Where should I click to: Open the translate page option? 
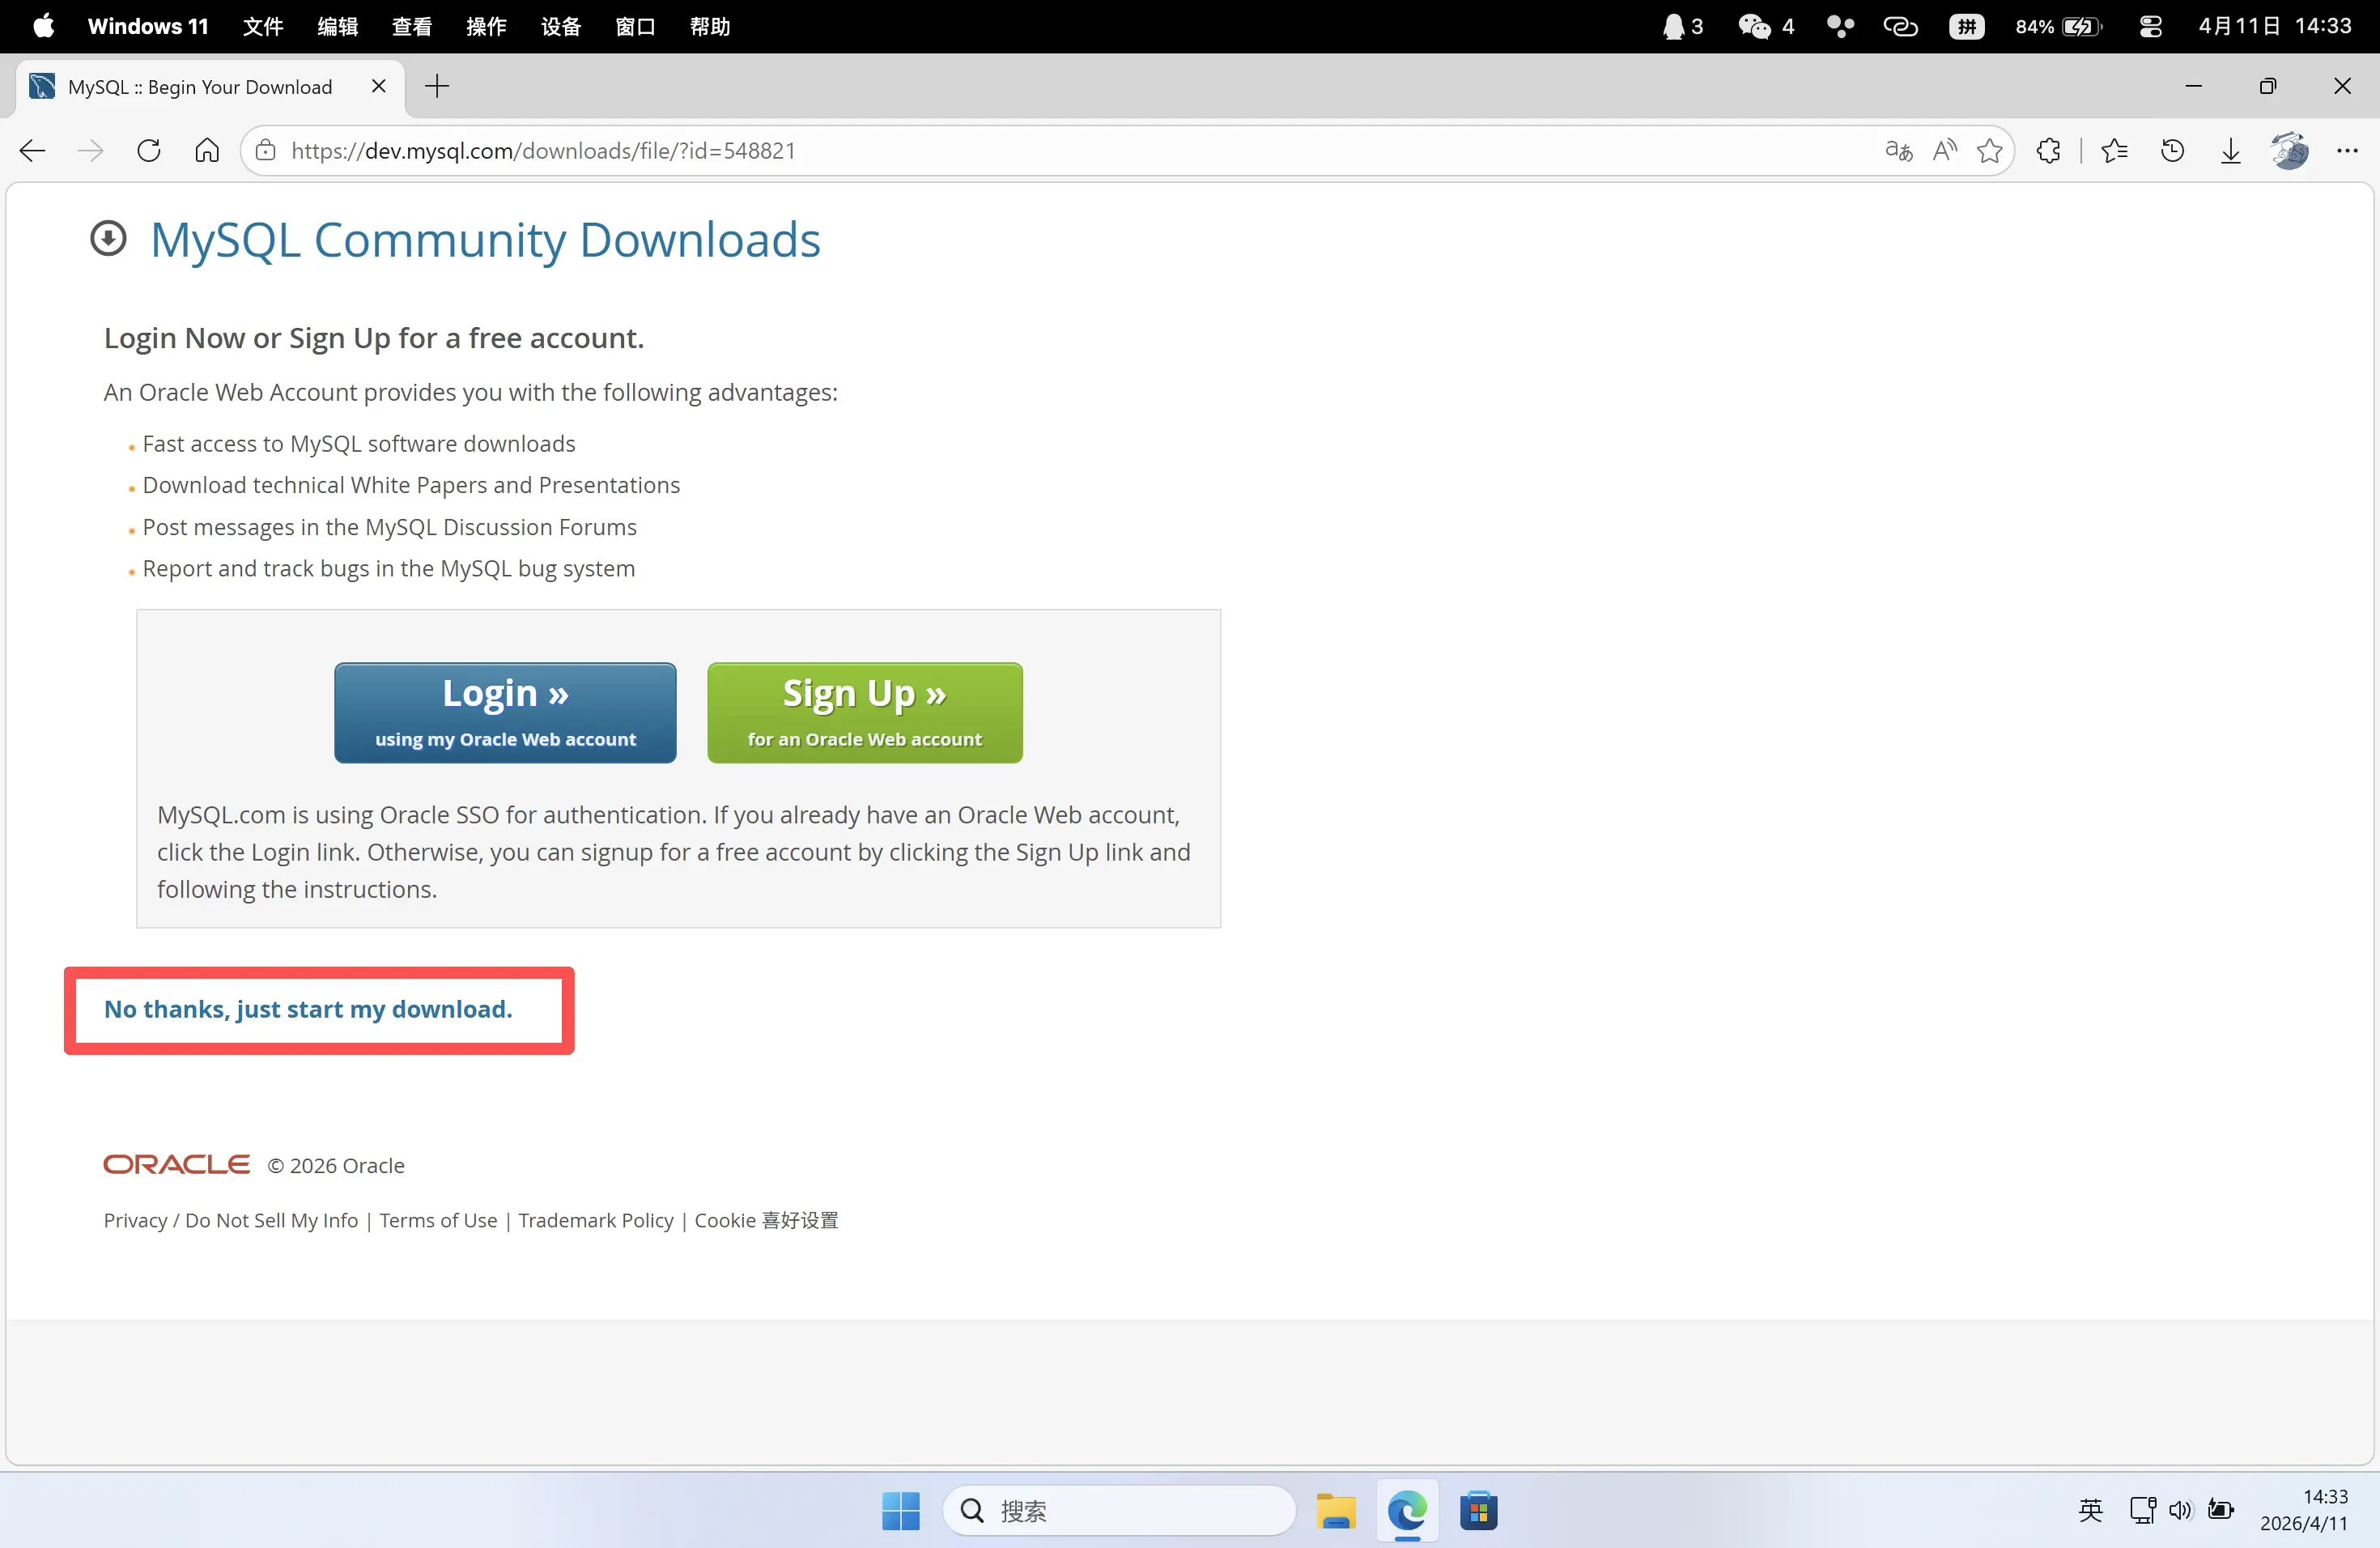1898,151
